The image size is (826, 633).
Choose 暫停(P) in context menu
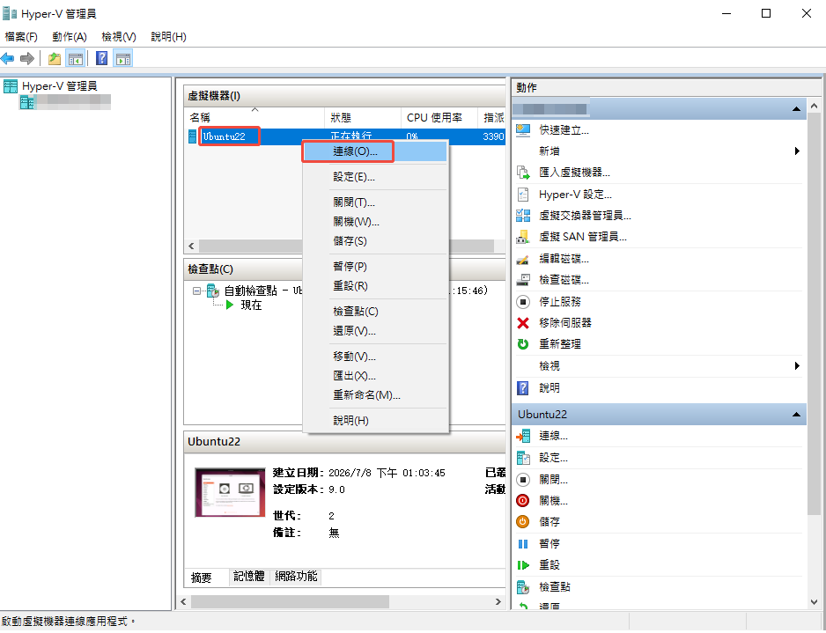click(x=375, y=267)
